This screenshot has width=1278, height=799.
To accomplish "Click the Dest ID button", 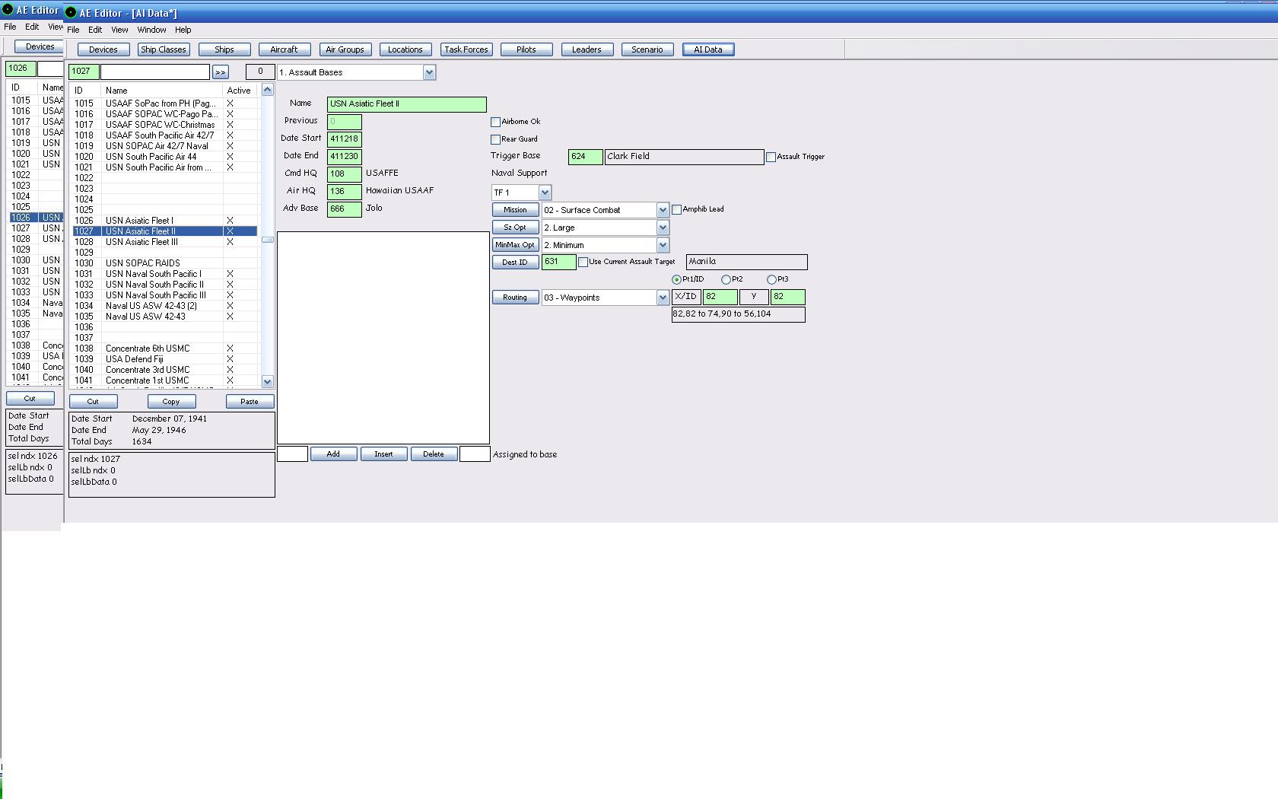I will [x=515, y=262].
